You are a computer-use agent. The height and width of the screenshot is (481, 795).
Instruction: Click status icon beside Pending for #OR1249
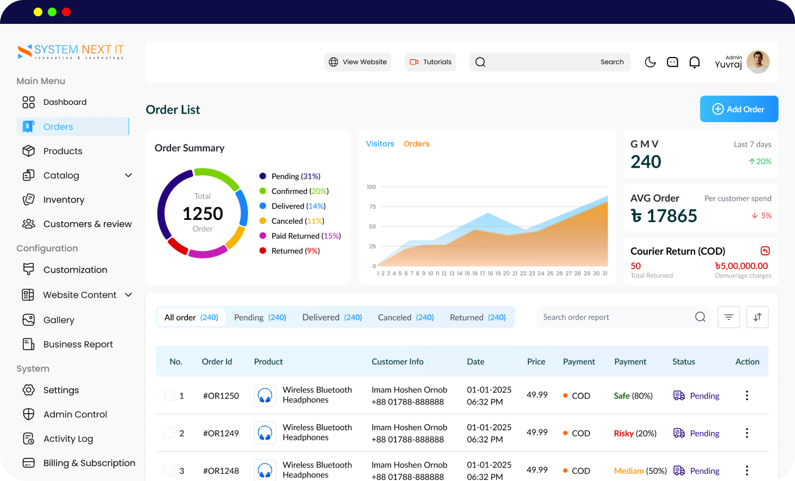tap(679, 433)
